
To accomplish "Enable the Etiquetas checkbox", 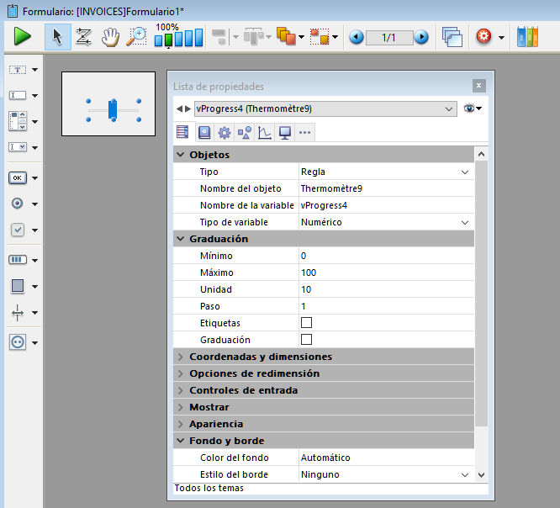I will (306, 323).
